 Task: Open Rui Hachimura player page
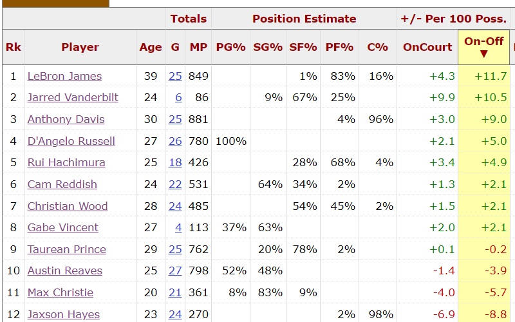coord(66,162)
